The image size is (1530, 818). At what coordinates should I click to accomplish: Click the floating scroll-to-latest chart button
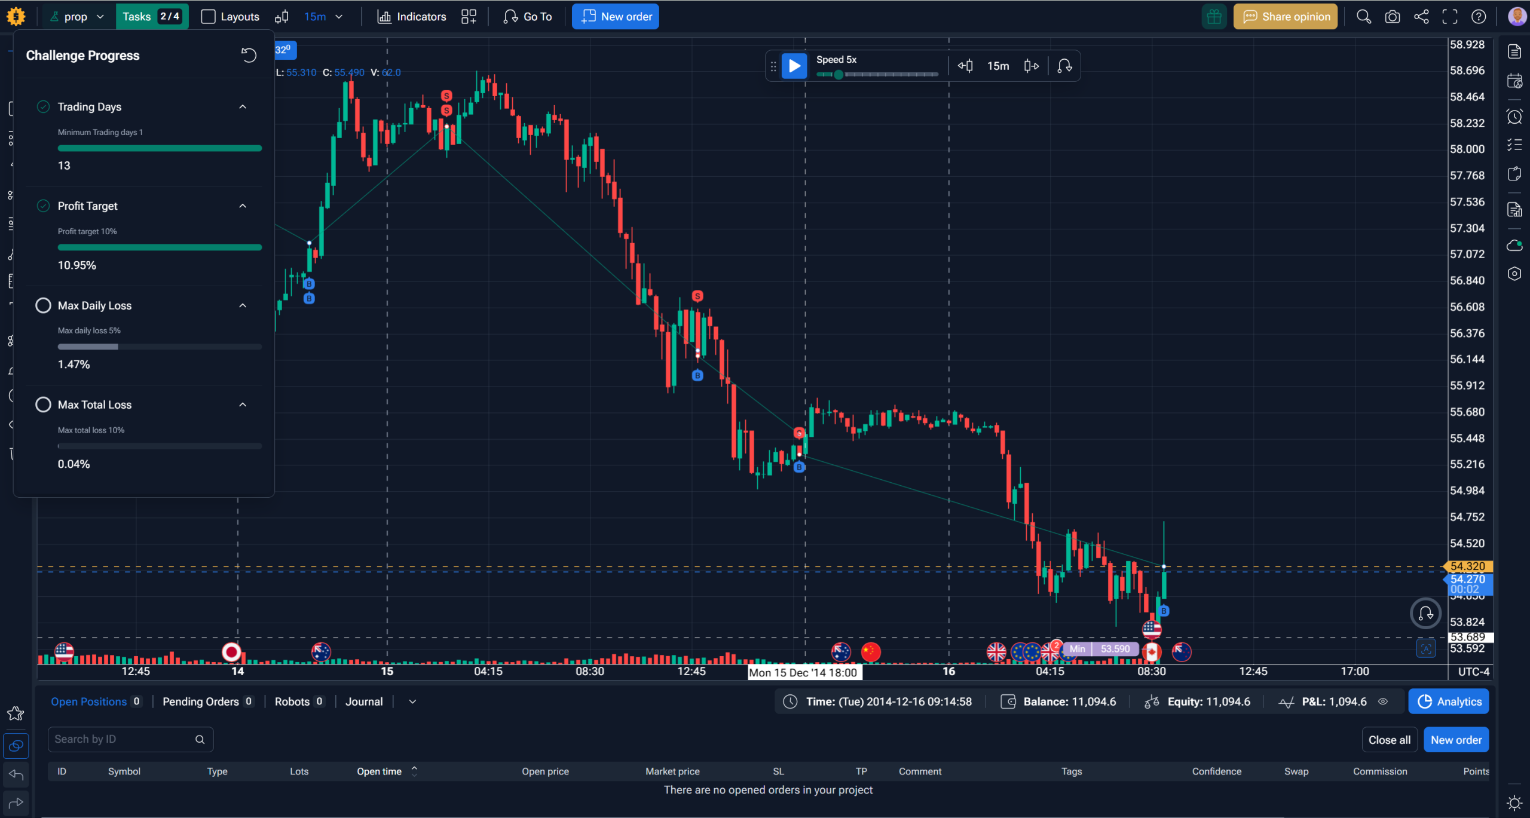point(1426,613)
